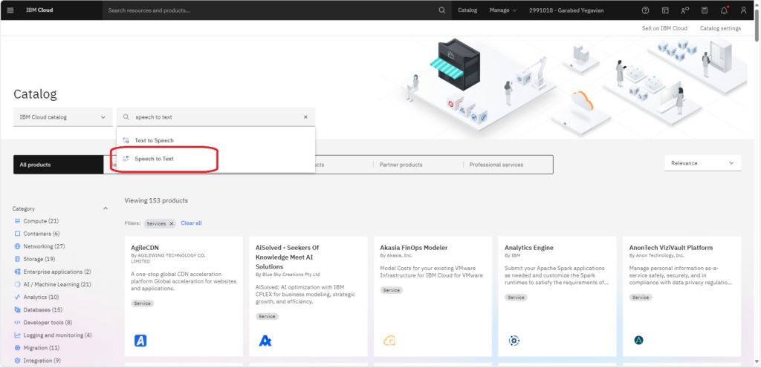Image resolution: width=761 pixels, height=368 pixels.
Task: Click the Enterprise applications category icon
Action: click(x=18, y=272)
